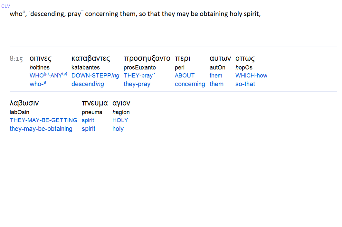Click the Greek word λαβωσιν
342x227 pixels.
[x=24, y=103]
